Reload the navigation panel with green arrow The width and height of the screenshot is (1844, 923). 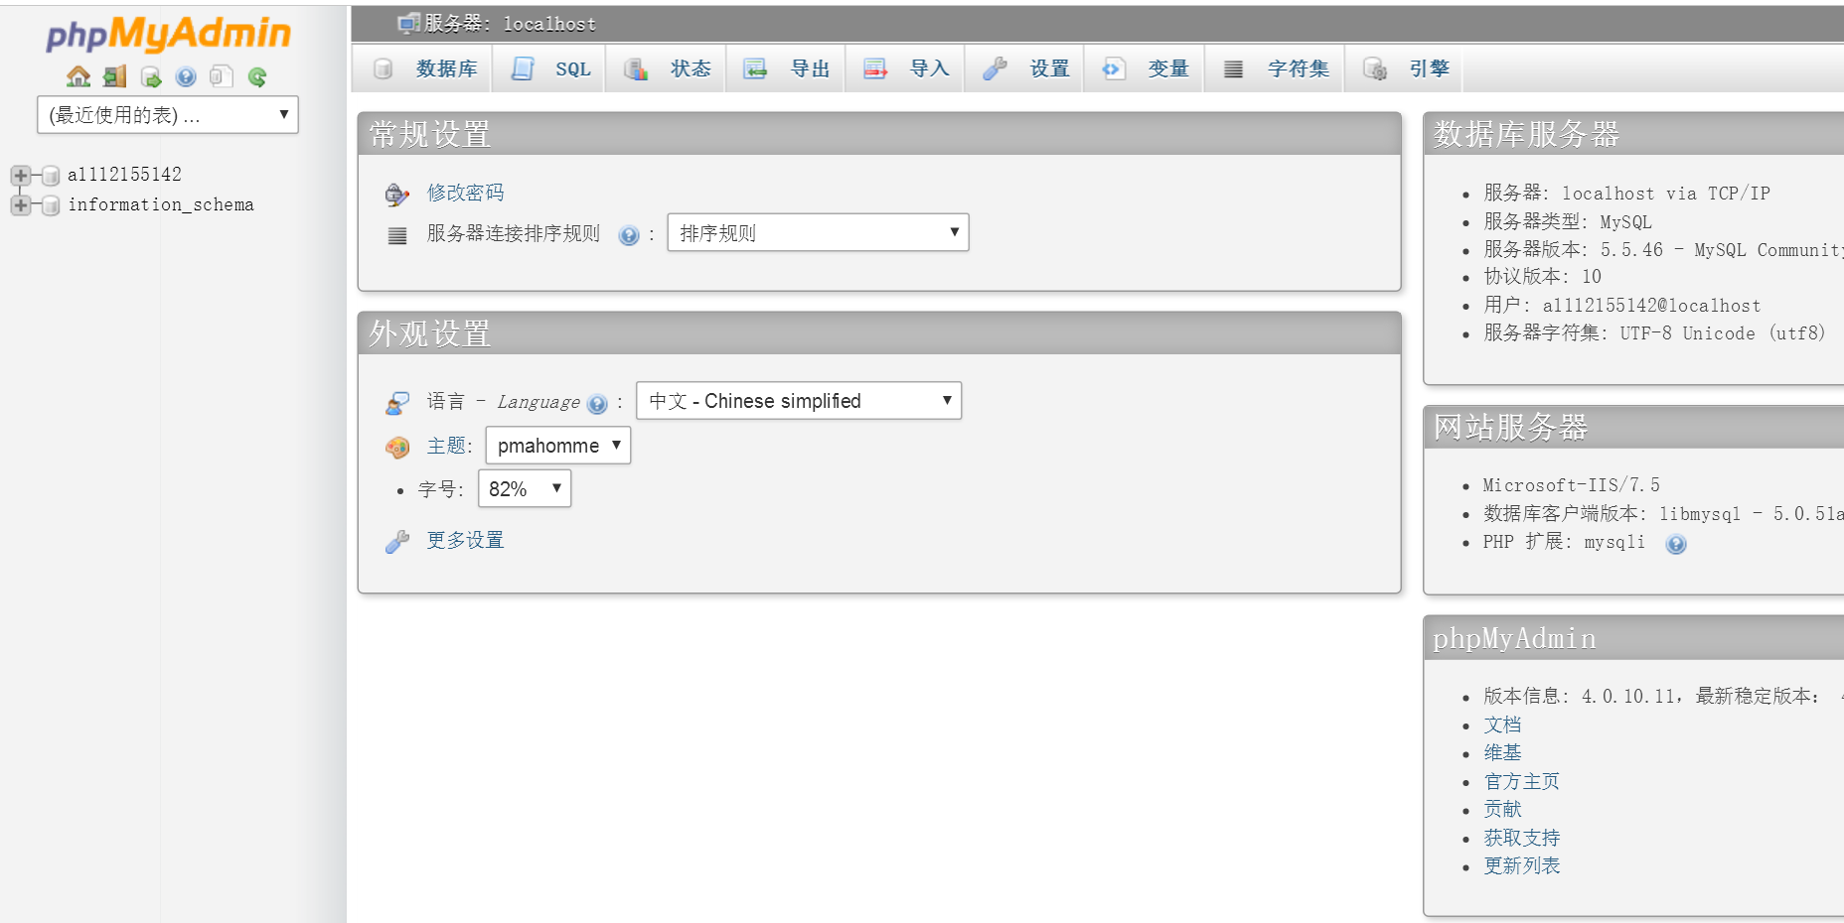[257, 76]
